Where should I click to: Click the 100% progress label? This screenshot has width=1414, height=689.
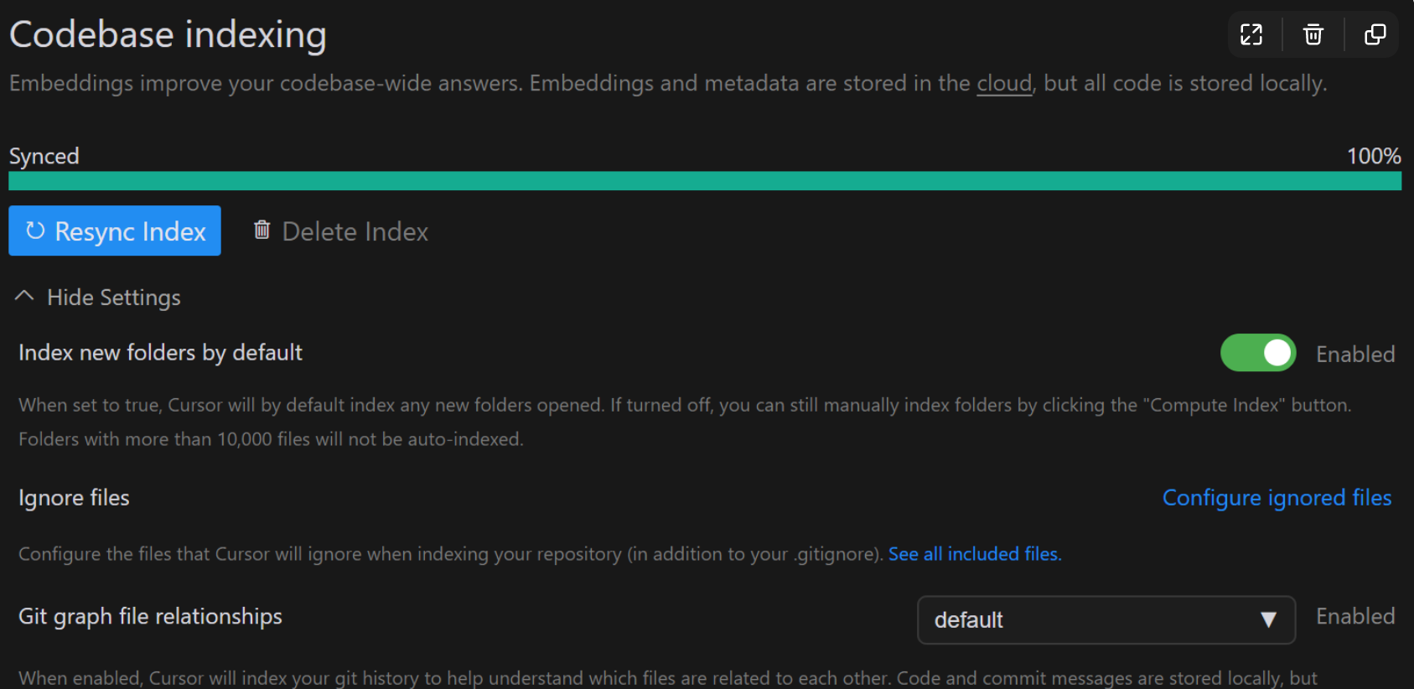click(1373, 156)
